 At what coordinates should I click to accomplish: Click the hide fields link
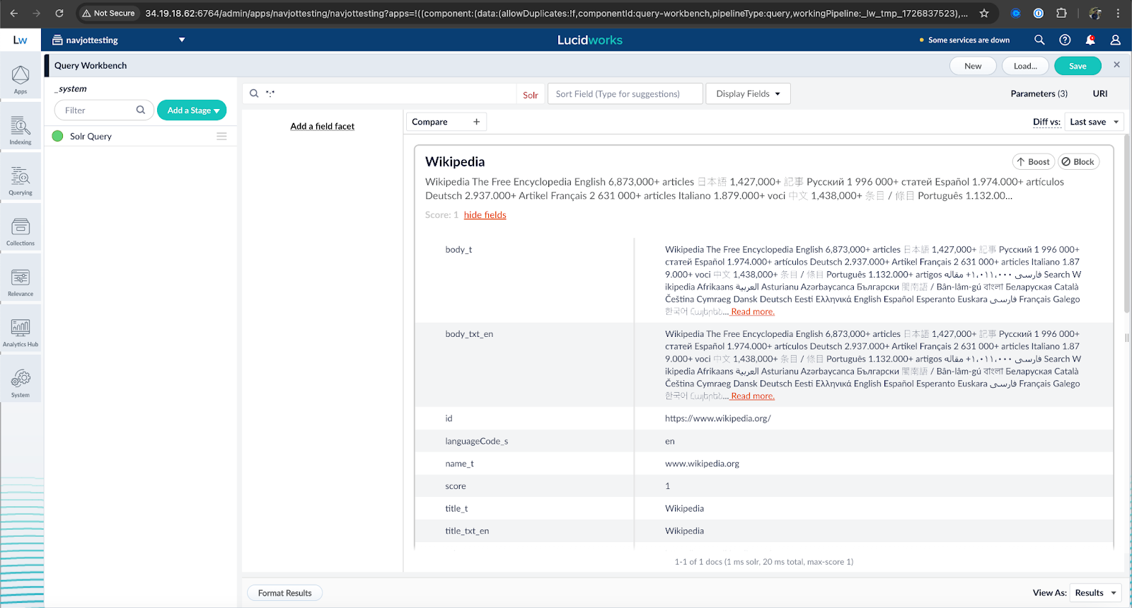point(485,215)
